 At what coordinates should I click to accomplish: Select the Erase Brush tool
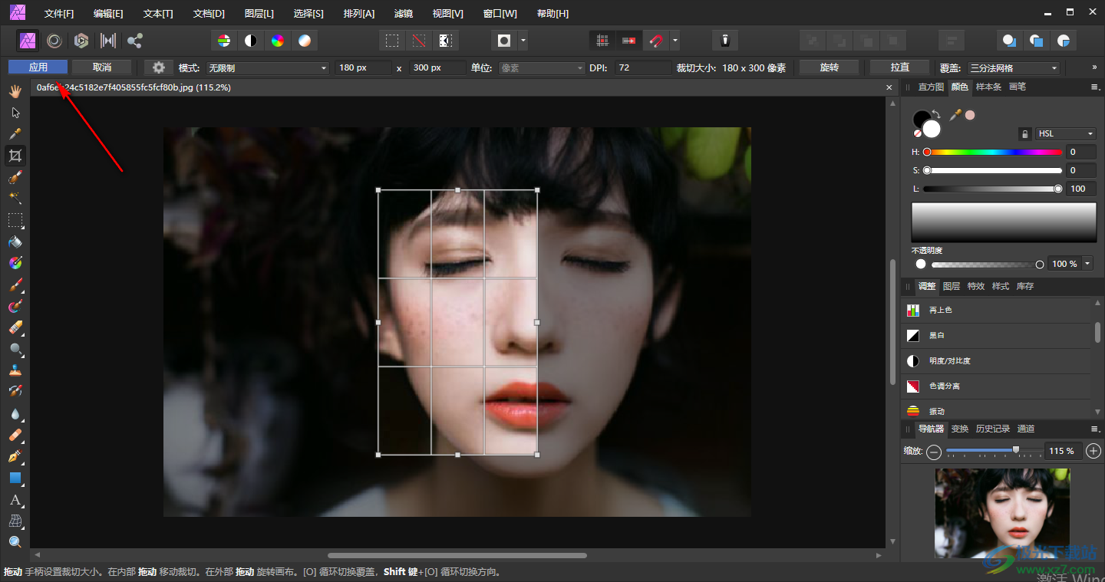[x=15, y=327]
